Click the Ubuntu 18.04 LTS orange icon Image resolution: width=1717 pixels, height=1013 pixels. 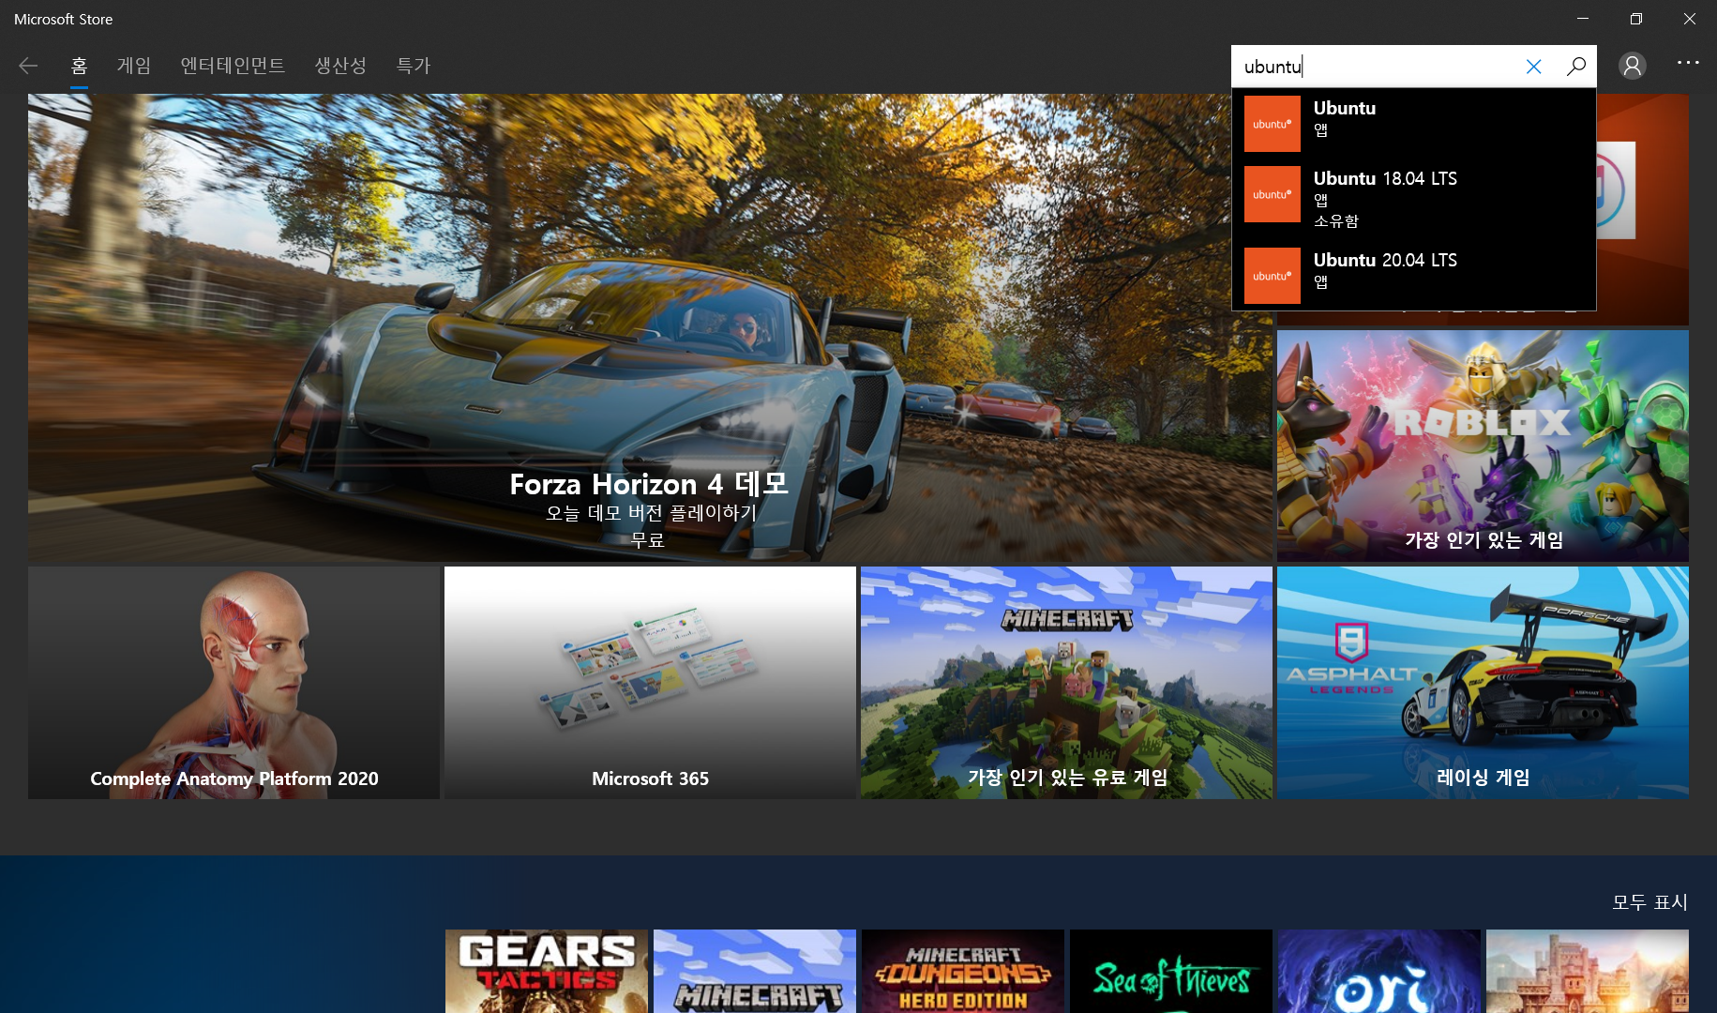(1273, 194)
